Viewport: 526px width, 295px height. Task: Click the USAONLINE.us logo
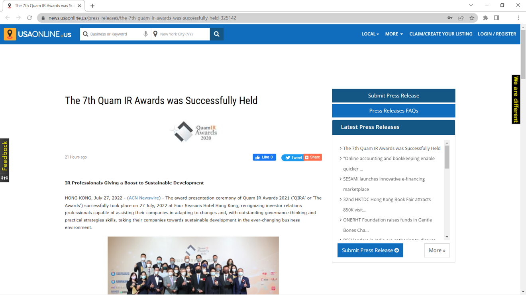[x=37, y=34]
